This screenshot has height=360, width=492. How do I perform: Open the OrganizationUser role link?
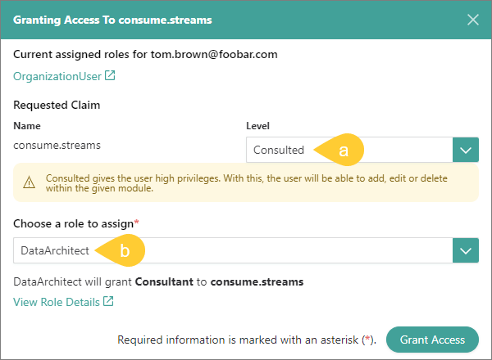tap(57, 76)
